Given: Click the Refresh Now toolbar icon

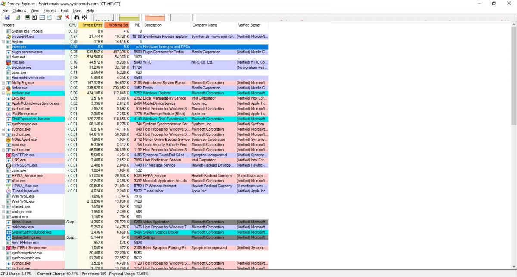Looking at the screenshot, I should coord(18,17).
